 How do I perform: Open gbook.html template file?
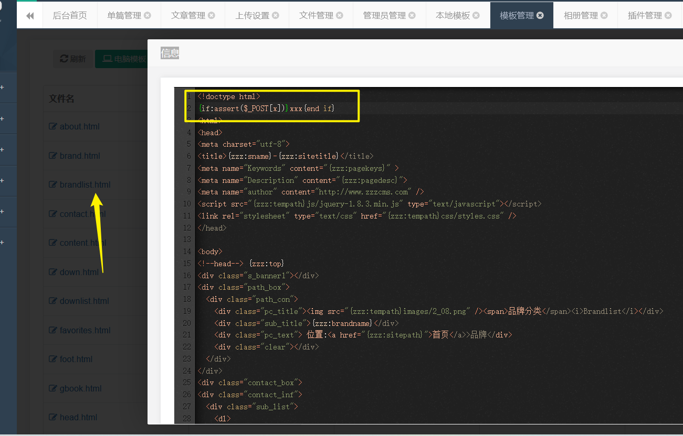pyautogui.click(x=81, y=388)
